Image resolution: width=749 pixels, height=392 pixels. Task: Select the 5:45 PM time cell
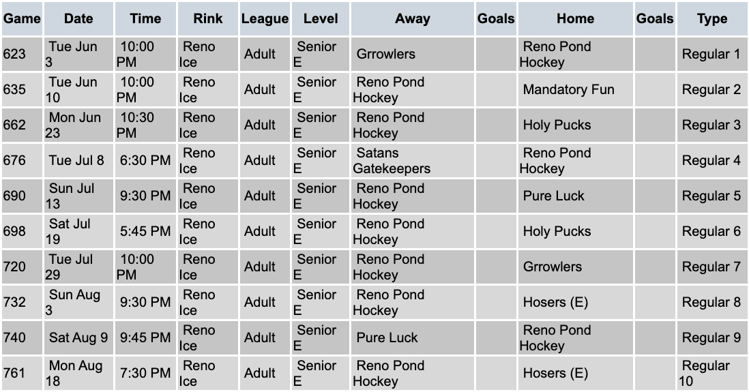(145, 232)
